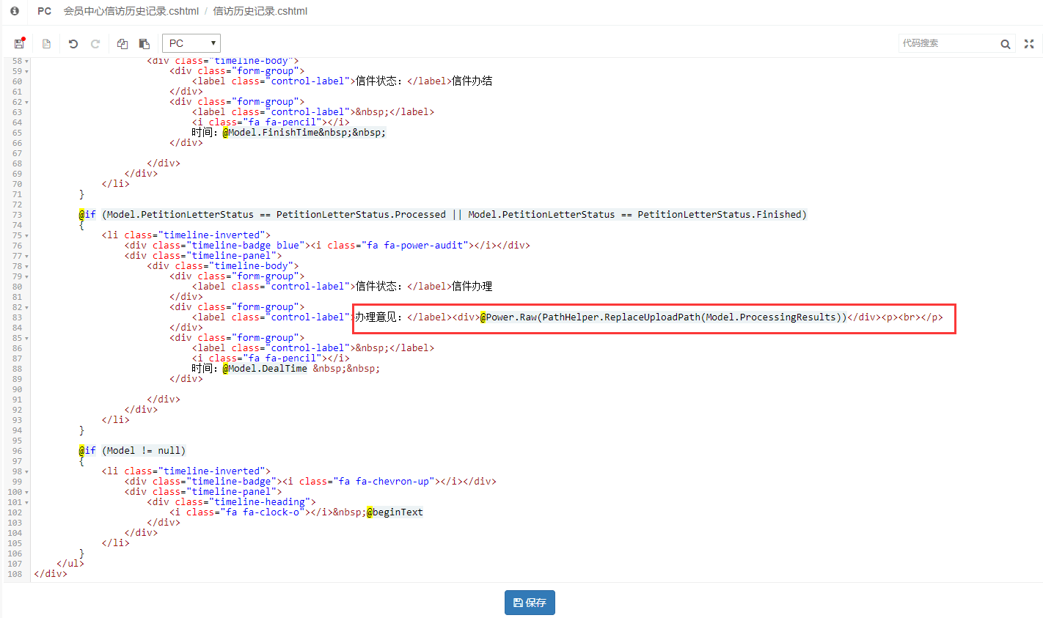Screen dimensions: 1043x618
Task: Click the save icon with red dot
Action: [19, 43]
